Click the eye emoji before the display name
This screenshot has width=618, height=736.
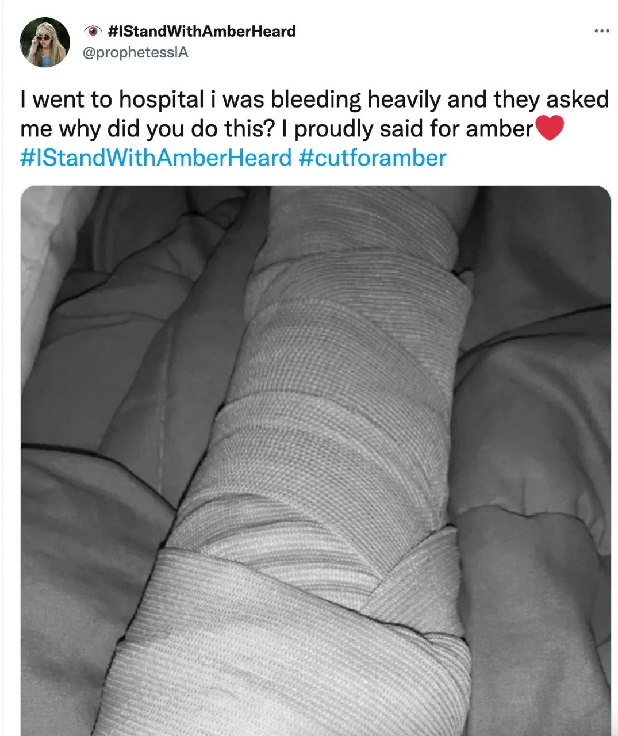(92, 31)
